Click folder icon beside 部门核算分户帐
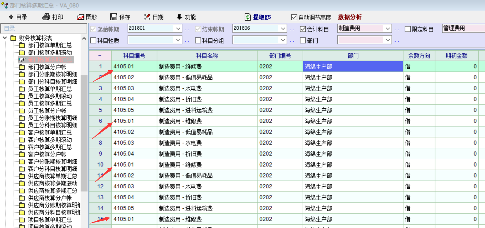Image resolution: width=485 pixels, height=228 pixels. (x=22, y=67)
